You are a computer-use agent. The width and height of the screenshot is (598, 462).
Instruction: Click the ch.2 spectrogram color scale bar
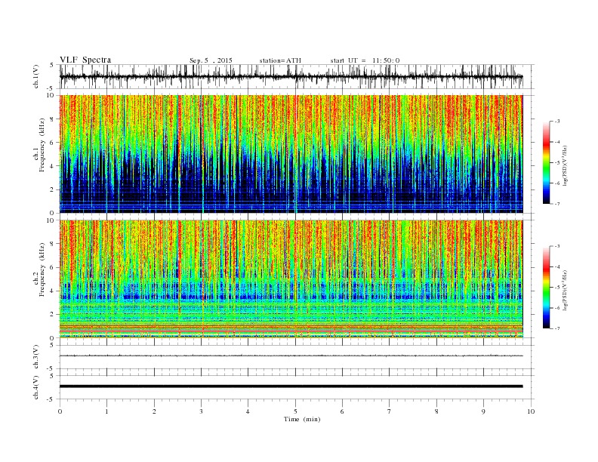[x=547, y=288]
